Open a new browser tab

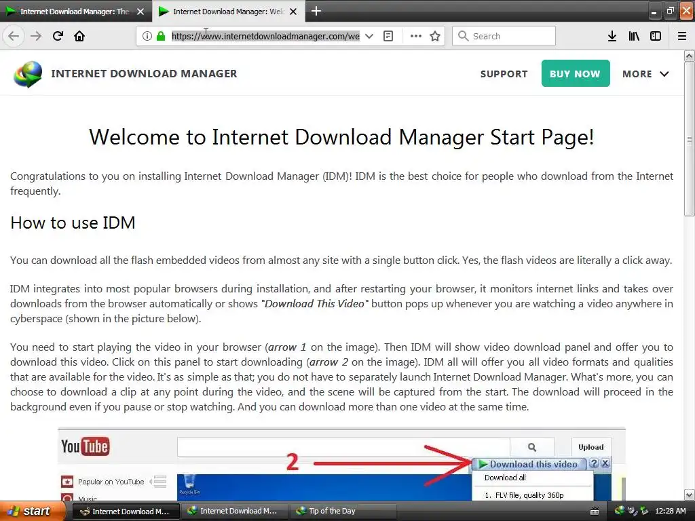pos(316,11)
